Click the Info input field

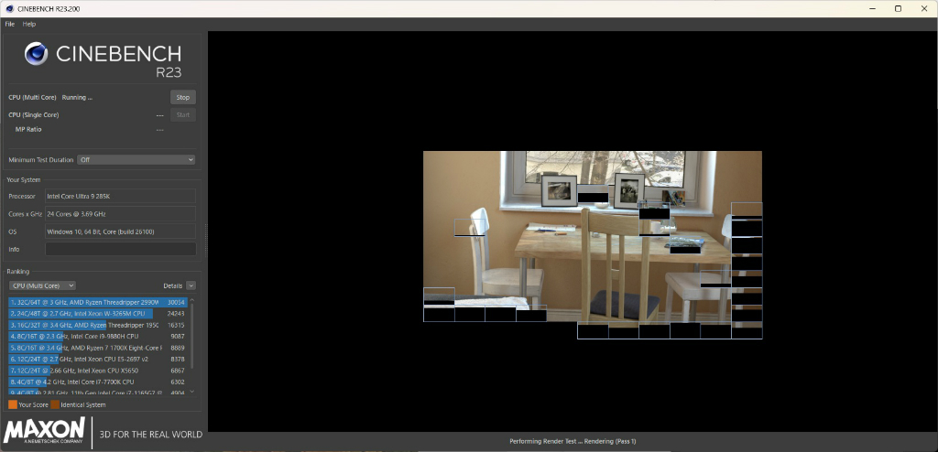pyautogui.click(x=120, y=249)
